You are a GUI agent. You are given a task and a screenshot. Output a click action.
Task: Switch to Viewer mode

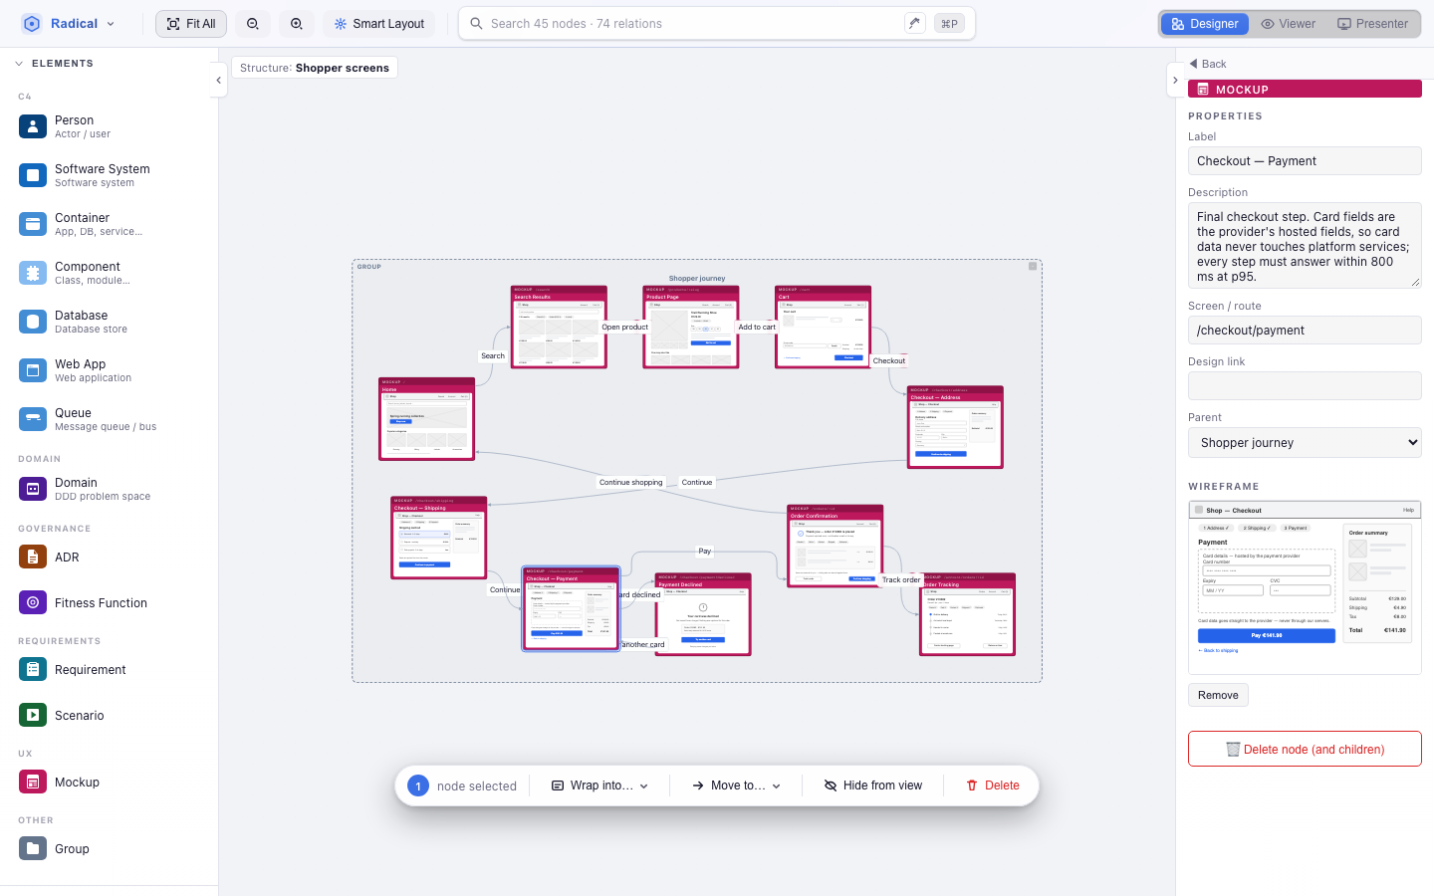point(1288,24)
